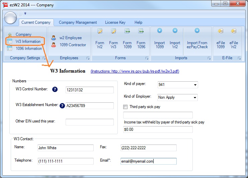Click the W3 Establishment Number field
The height and width of the screenshot is (178, 248).
point(90,106)
